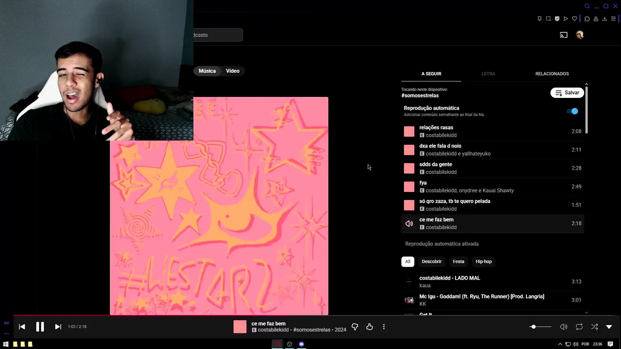Viewport: 621px width, 349px height.
Task: Open the account profile avatar
Action: 579,35
